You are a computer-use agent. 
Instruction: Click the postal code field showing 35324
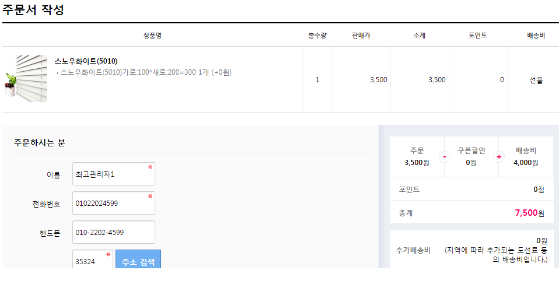(x=92, y=261)
